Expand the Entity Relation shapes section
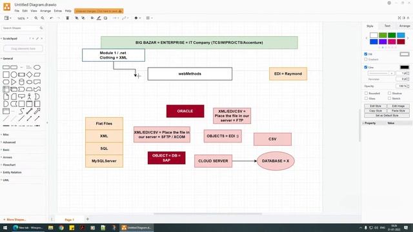The width and height of the screenshot is (413, 232). click(12, 172)
